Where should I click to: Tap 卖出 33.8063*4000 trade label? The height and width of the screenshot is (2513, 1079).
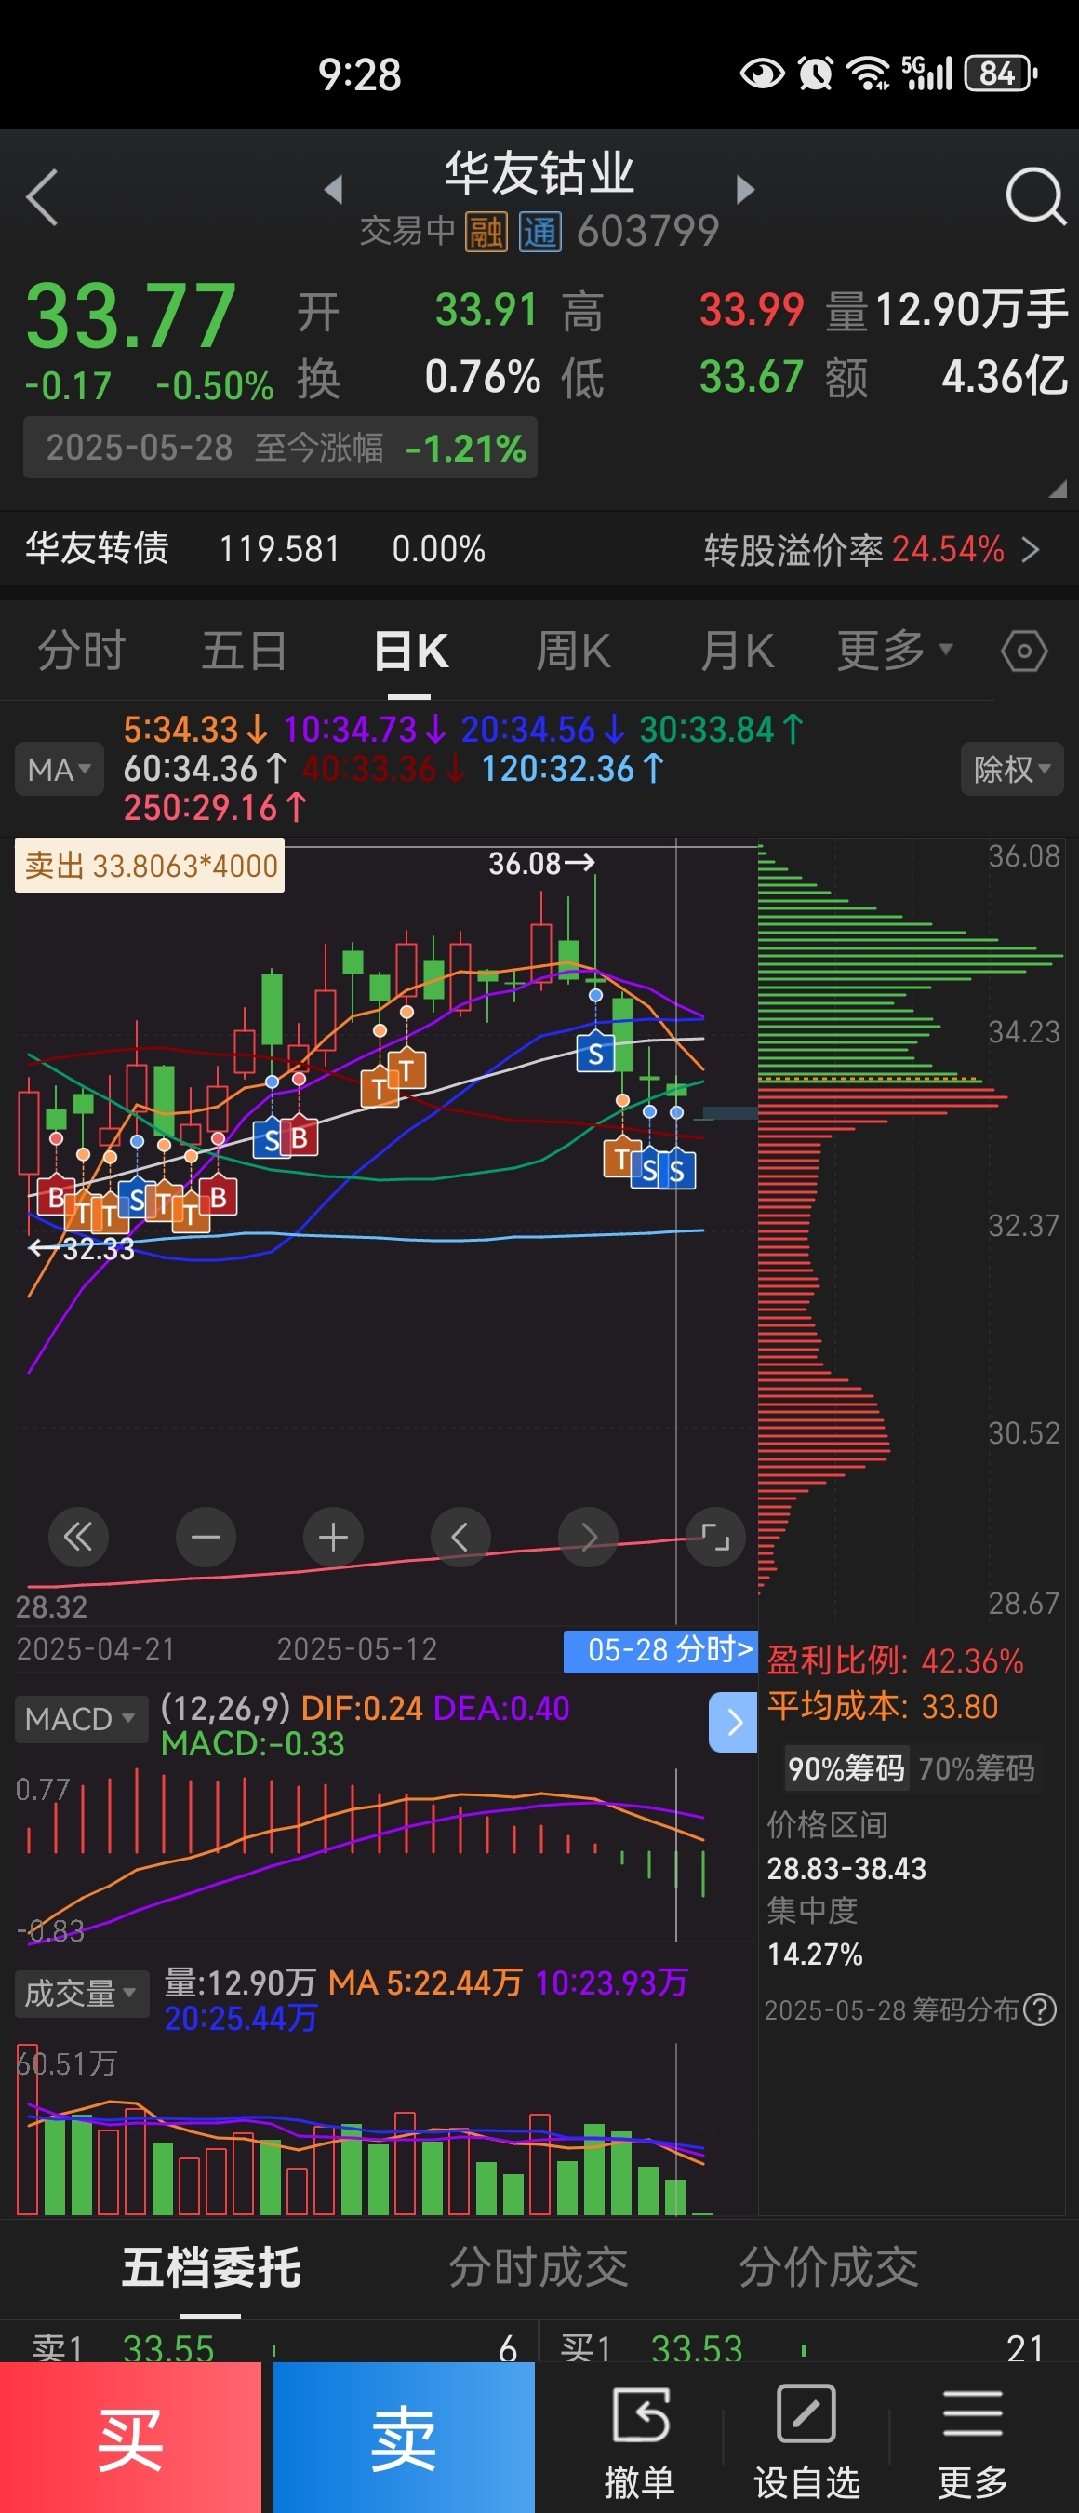click(150, 866)
